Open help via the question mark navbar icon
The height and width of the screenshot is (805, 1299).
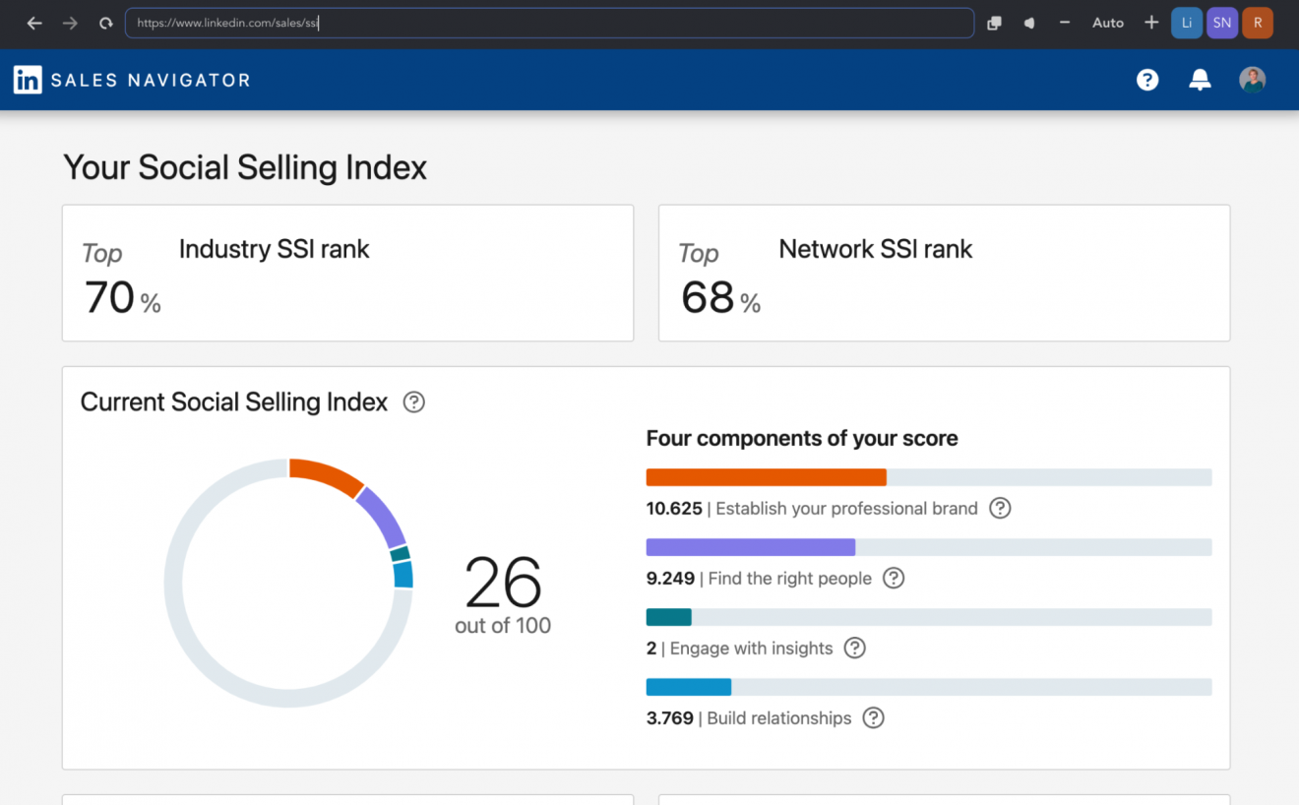click(x=1147, y=80)
